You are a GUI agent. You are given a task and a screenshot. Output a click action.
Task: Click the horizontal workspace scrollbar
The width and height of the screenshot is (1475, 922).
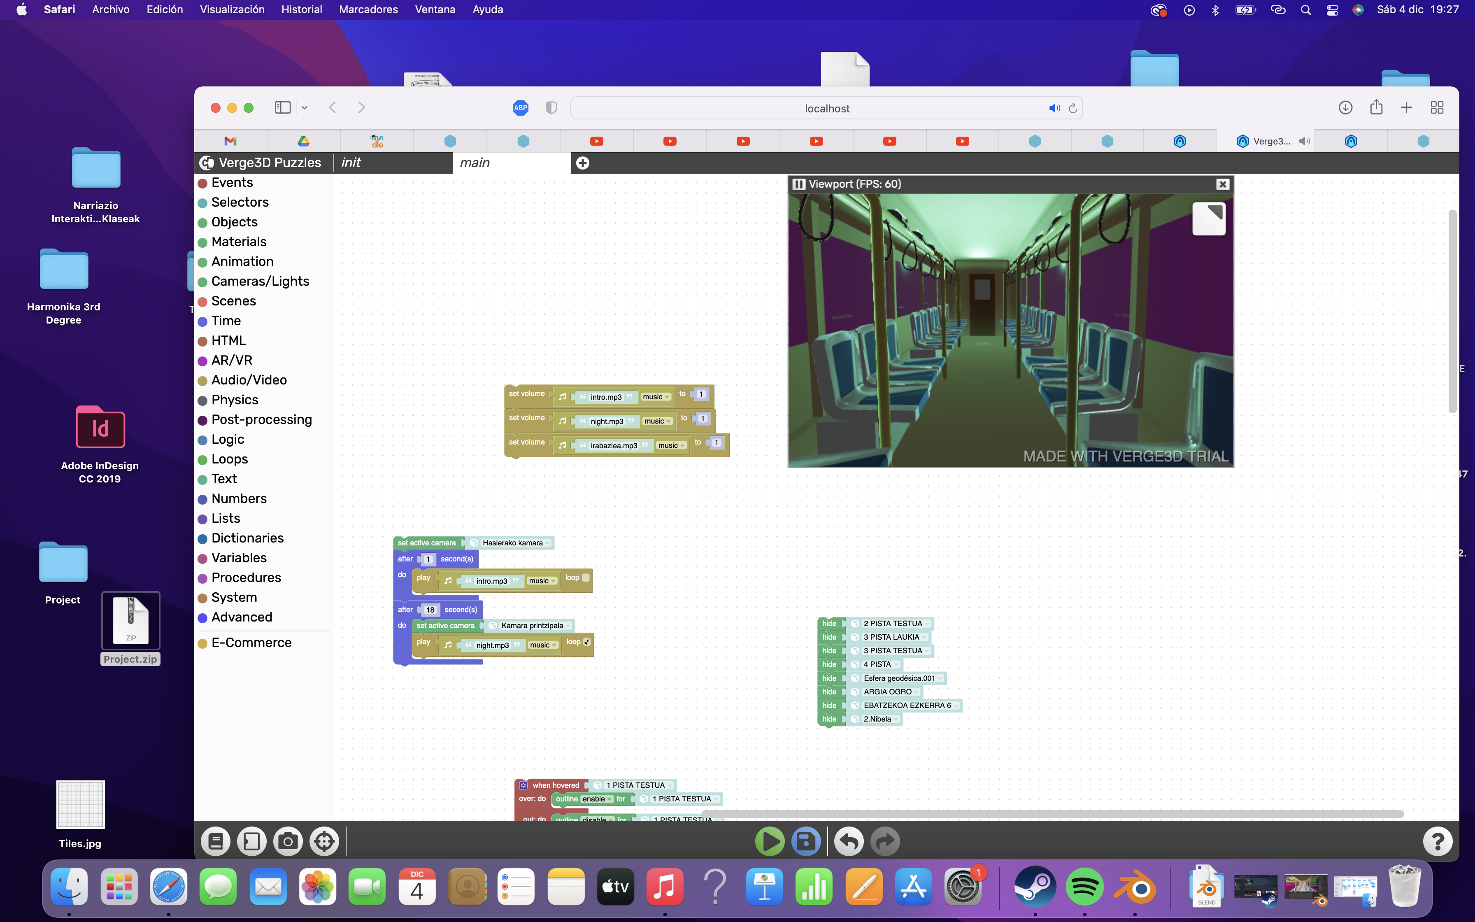click(x=1053, y=814)
